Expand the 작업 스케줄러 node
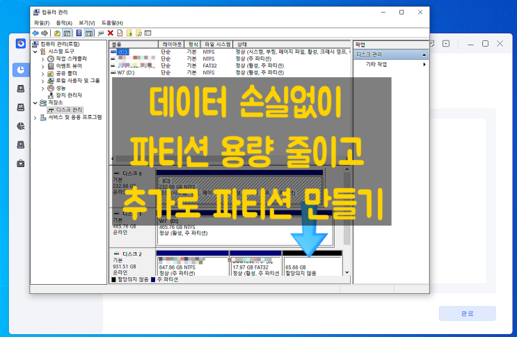 (x=42, y=59)
